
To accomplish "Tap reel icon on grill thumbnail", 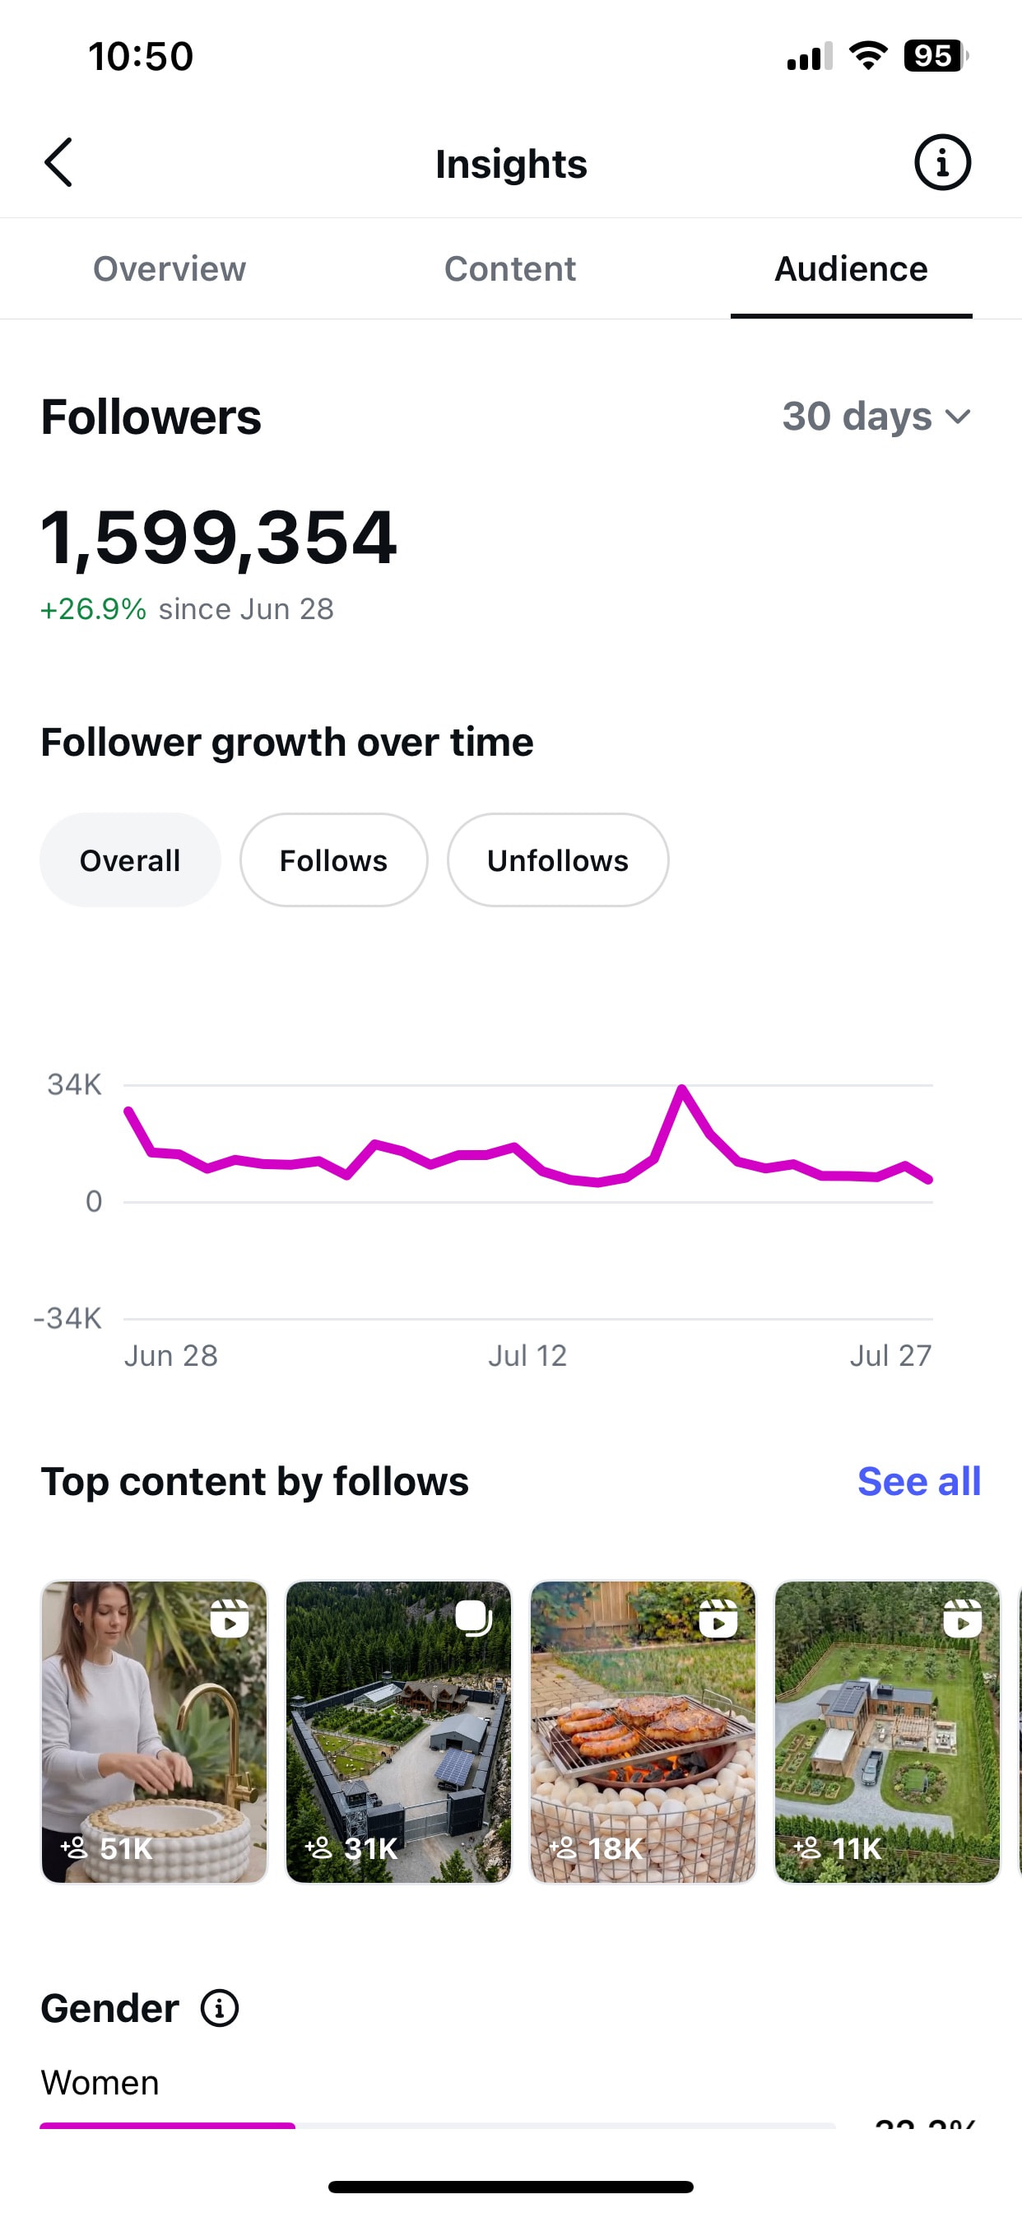I will pyautogui.click(x=718, y=1619).
